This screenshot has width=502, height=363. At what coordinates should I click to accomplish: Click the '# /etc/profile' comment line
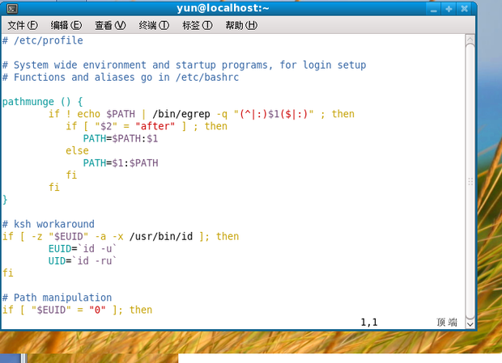coord(43,40)
